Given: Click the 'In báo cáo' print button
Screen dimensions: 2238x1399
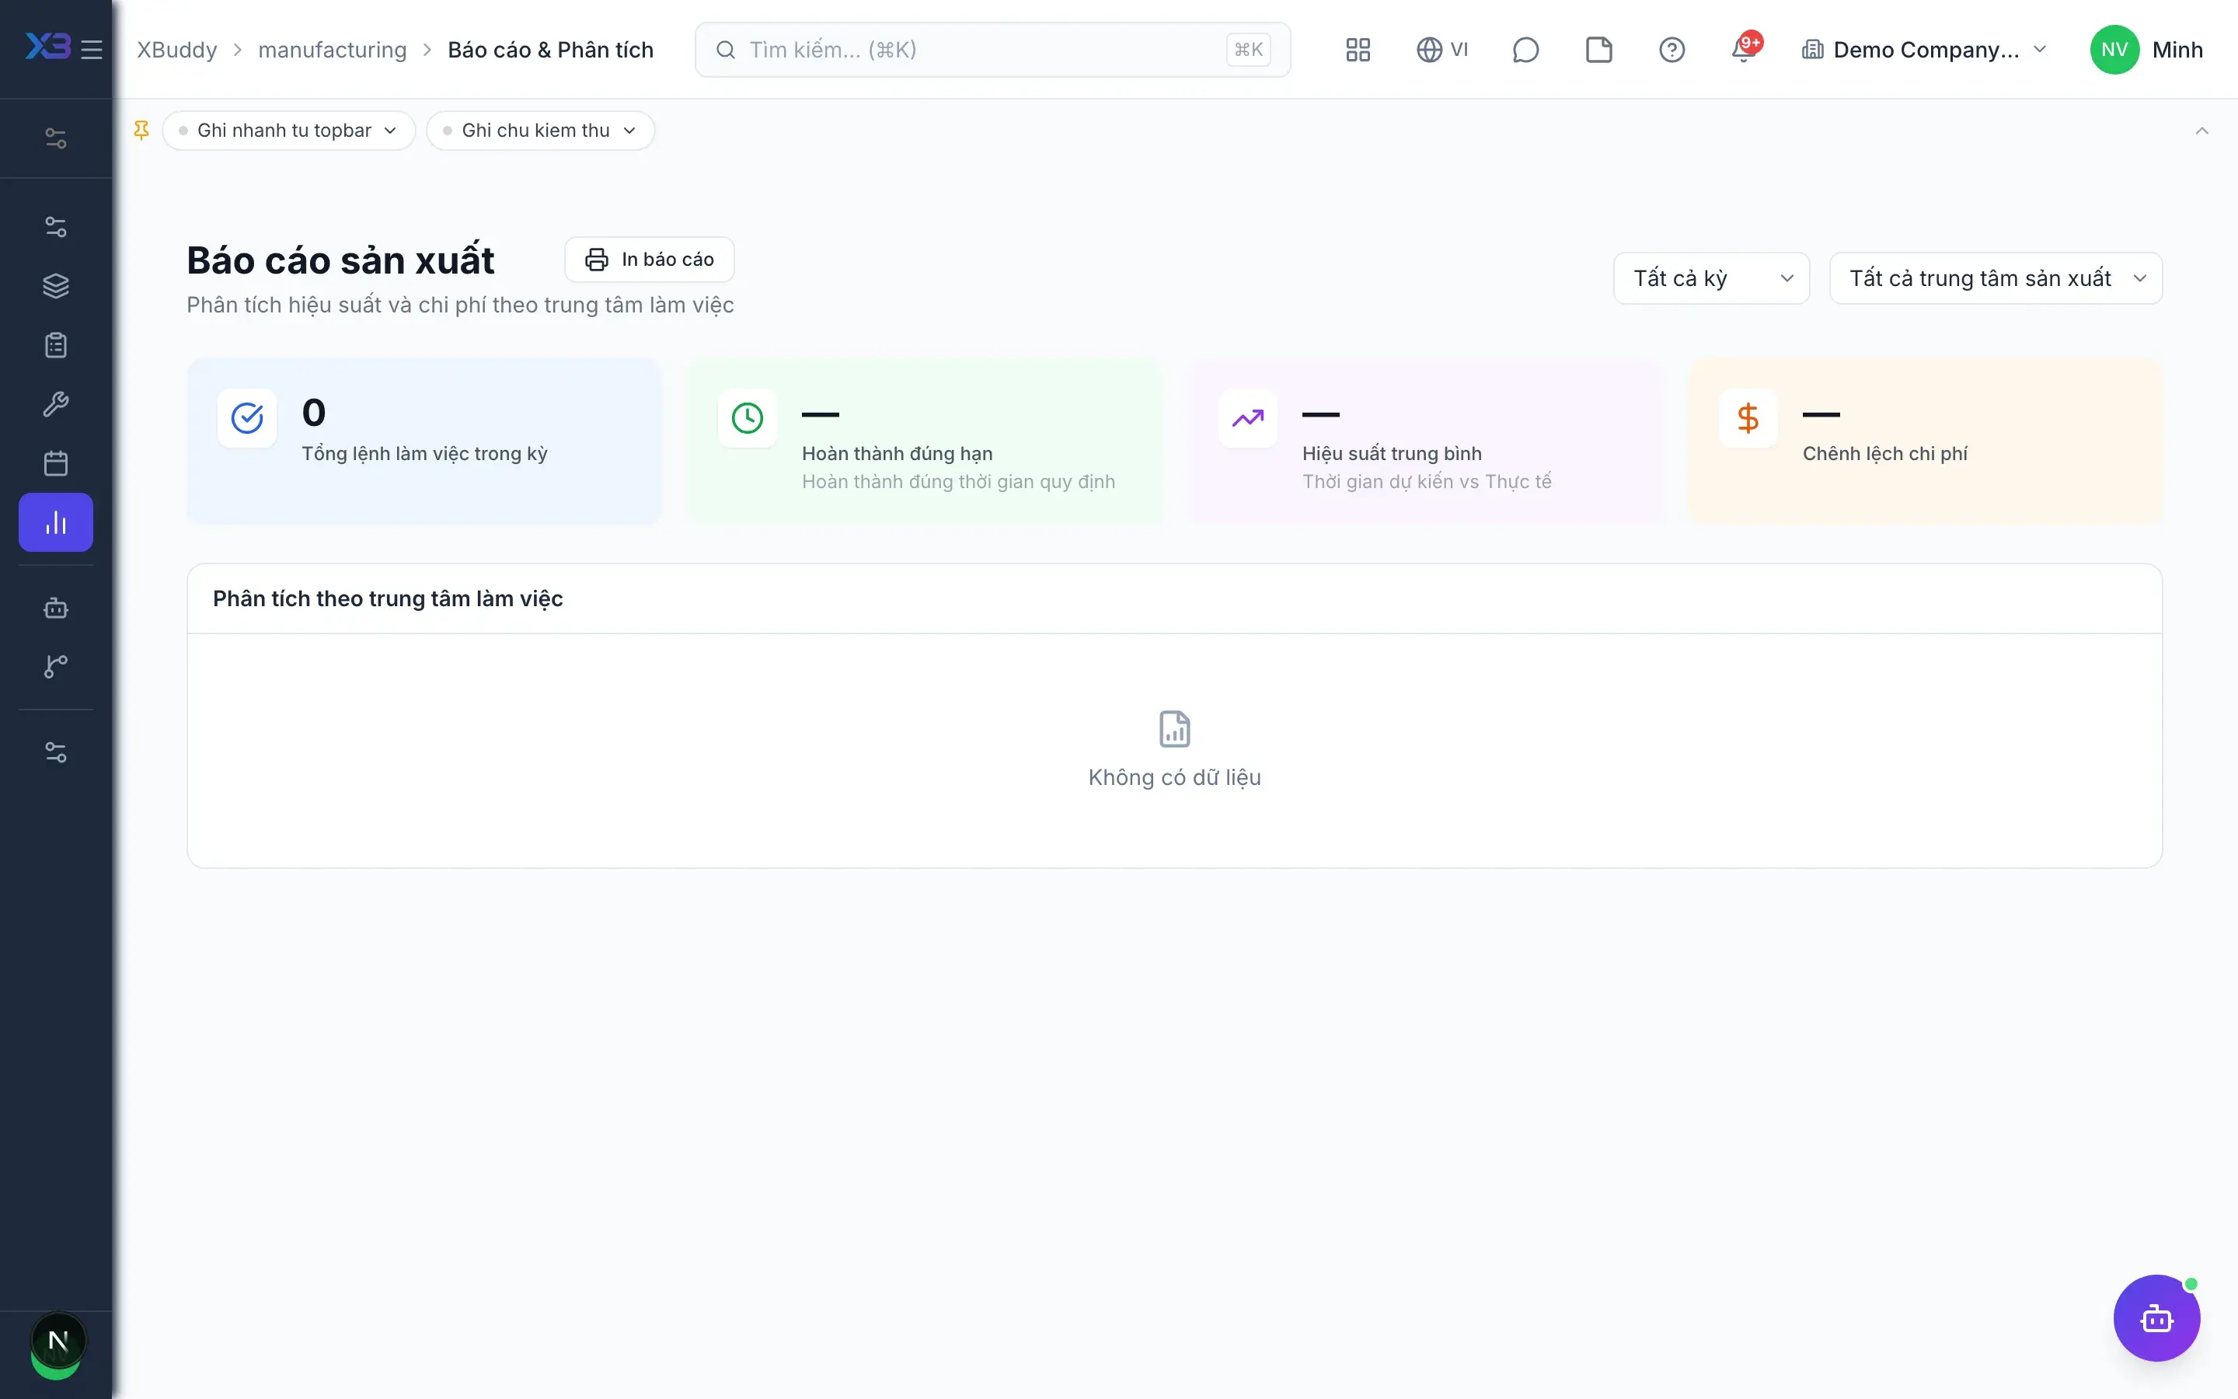Looking at the screenshot, I should point(649,259).
